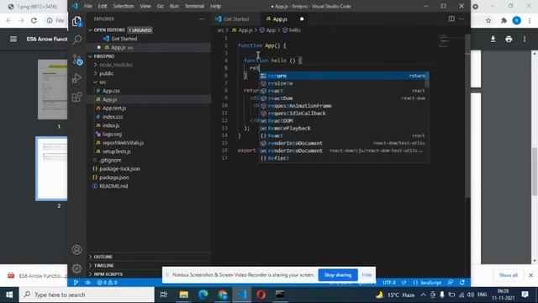This screenshot has width=538, height=303.
Task: Close the browser download bar
Action: (x=530, y=275)
